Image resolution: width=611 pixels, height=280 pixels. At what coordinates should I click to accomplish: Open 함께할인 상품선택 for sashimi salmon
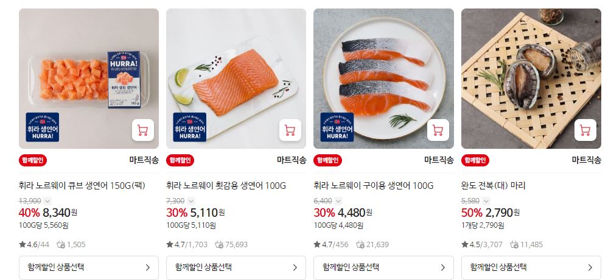[236, 268]
